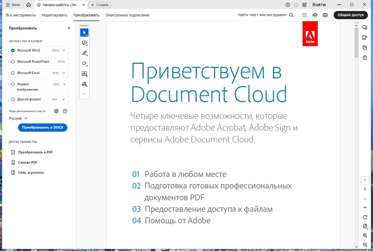Click the Save floppy disk icon

point(305,15)
